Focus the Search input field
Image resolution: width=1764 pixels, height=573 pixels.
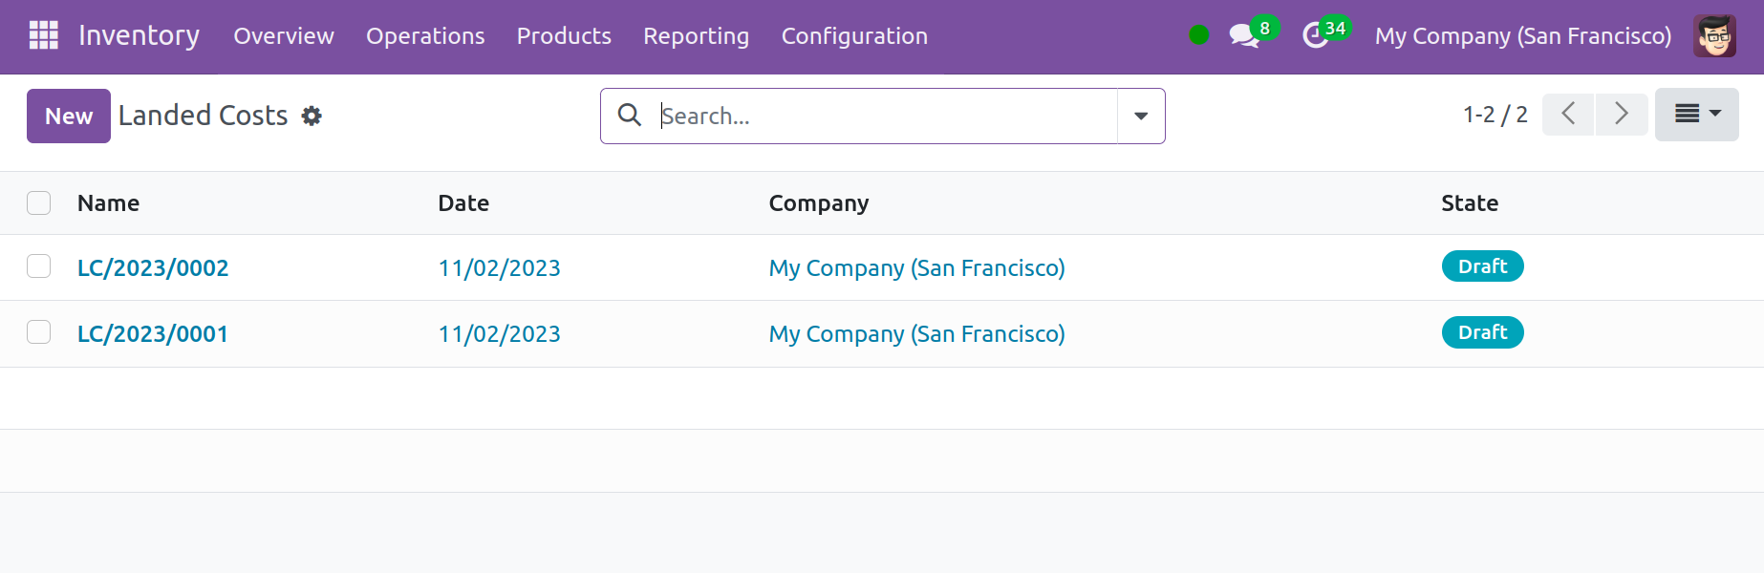click(x=884, y=116)
